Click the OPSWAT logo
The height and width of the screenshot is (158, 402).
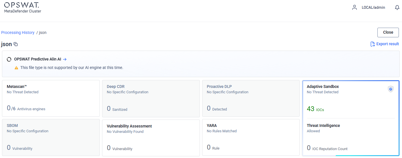coord(21,5)
